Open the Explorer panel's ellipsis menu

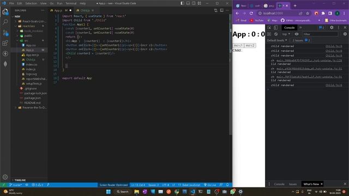(x=43, y=10)
